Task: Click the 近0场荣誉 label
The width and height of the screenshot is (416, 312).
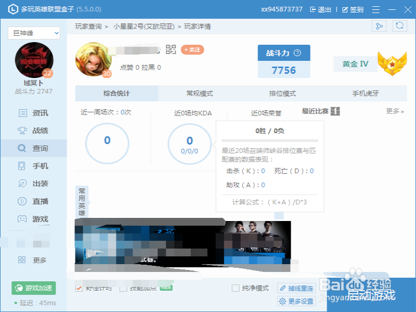Action: (x=266, y=113)
